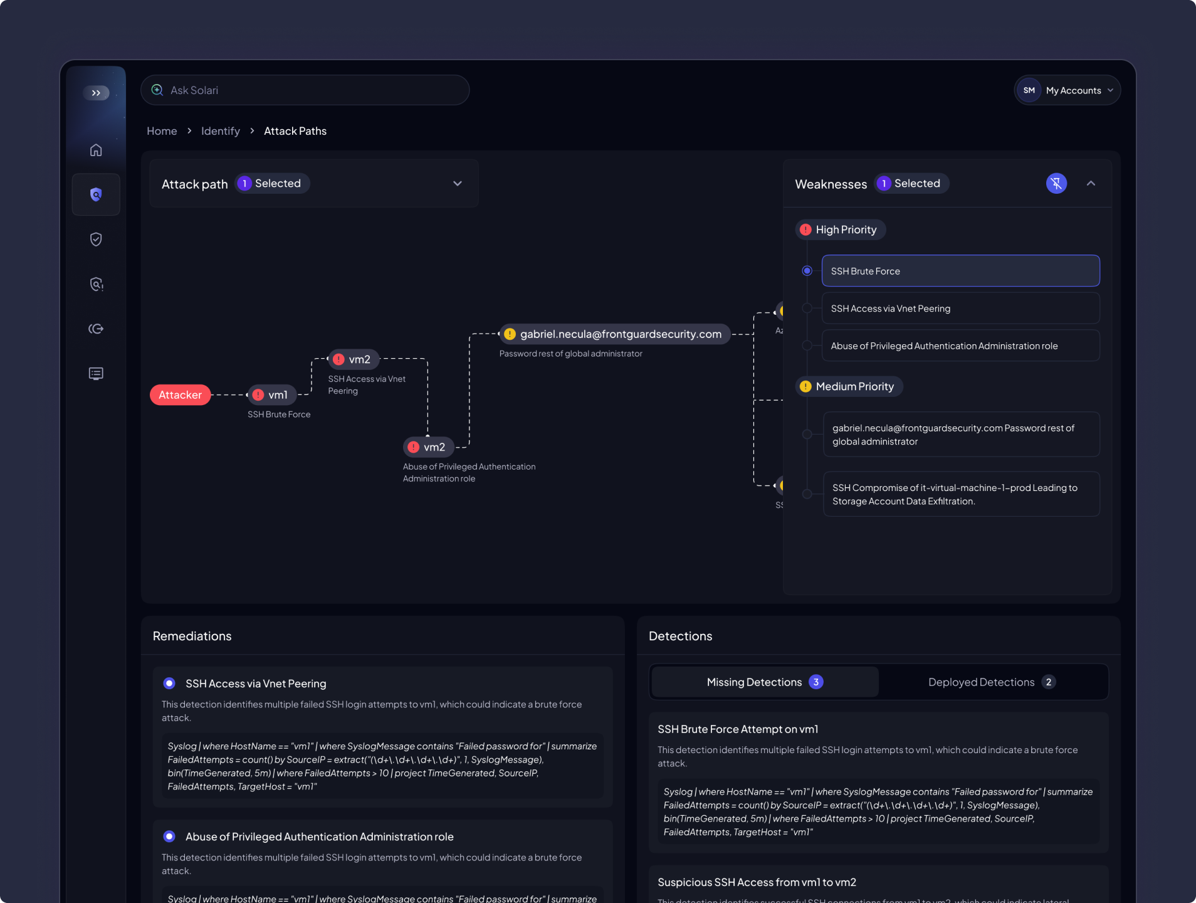The height and width of the screenshot is (903, 1196).
Task: Click the Detections heading
Action: coord(680,636)
